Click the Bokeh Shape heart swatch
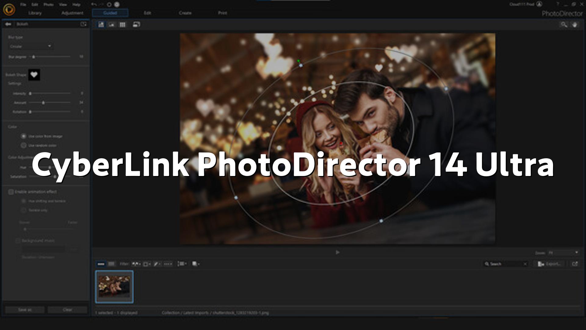This screenshot has width=586, height=330. (x=34, y=75)
